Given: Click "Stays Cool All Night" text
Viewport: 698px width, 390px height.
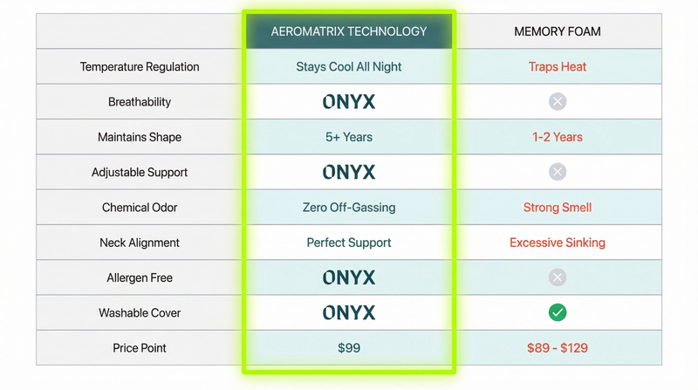Looking at the screenshot, I should pyautogui.click(x=349, y=67).
